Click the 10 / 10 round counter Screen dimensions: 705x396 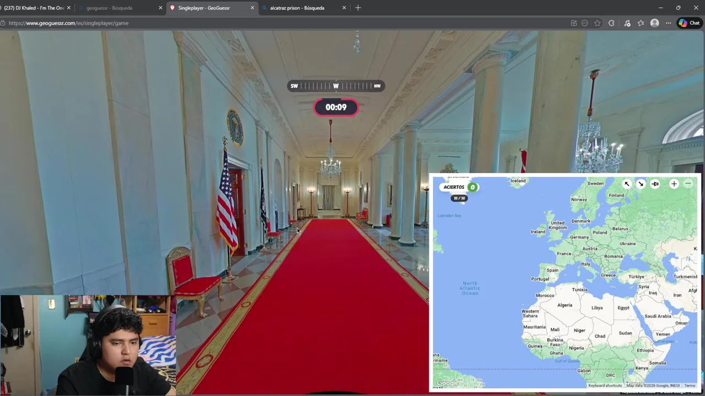(459, 198)
